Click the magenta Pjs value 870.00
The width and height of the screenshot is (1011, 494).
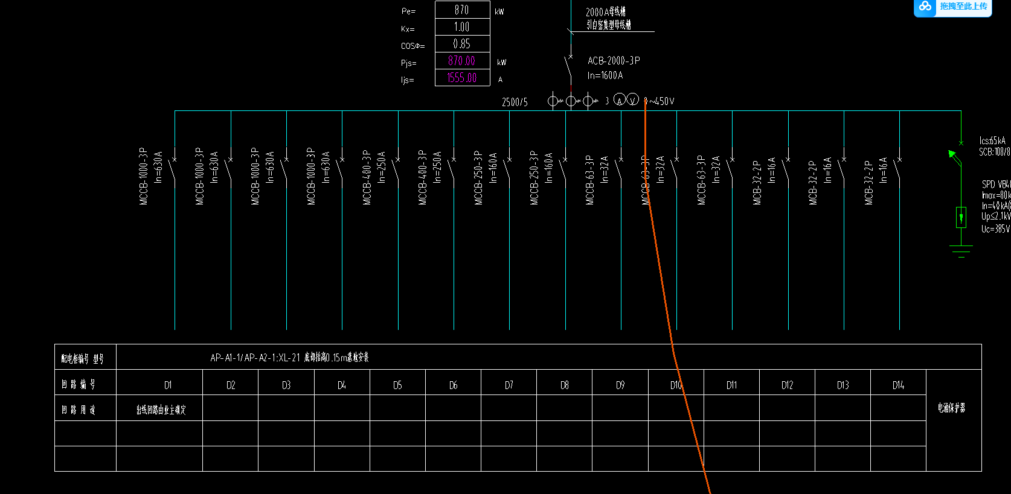[x=462, y=60]
